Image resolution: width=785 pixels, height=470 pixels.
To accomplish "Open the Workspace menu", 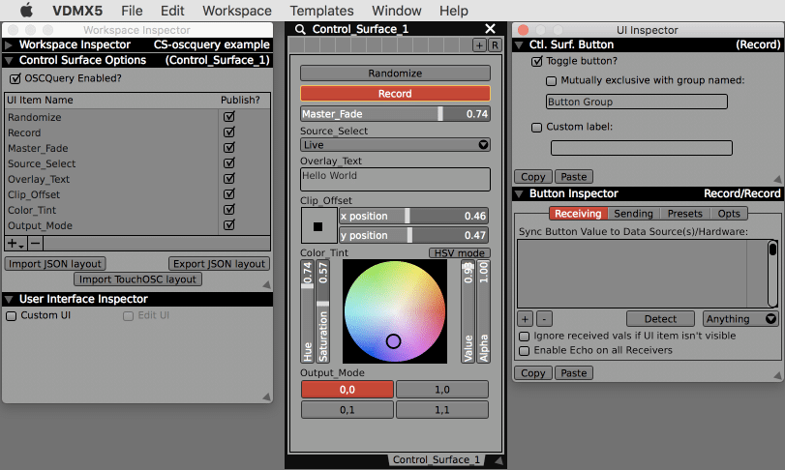I will pyautogui.click(x=237, y=11).
